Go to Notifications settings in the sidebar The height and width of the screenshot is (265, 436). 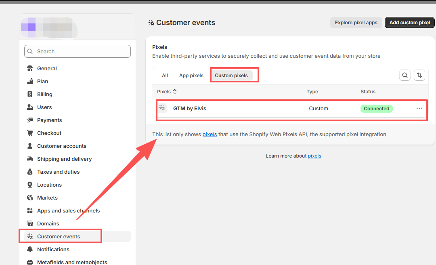pos(53,249)
